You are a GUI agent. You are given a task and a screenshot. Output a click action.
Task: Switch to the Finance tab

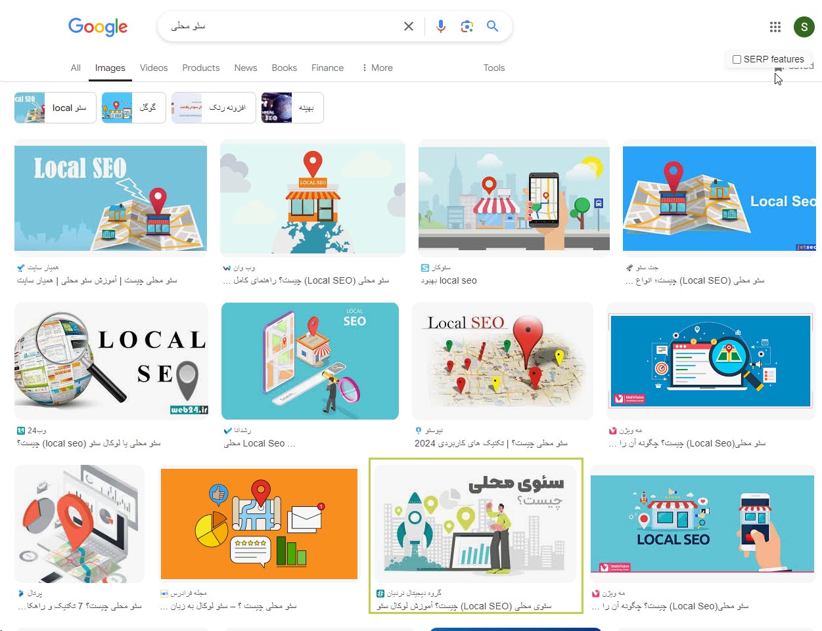[327, 68]
